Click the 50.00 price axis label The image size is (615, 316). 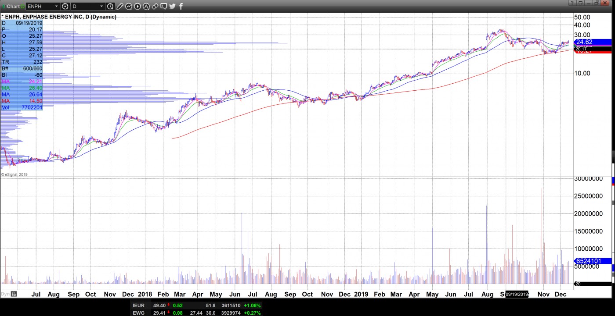click(x=582, y=17)
